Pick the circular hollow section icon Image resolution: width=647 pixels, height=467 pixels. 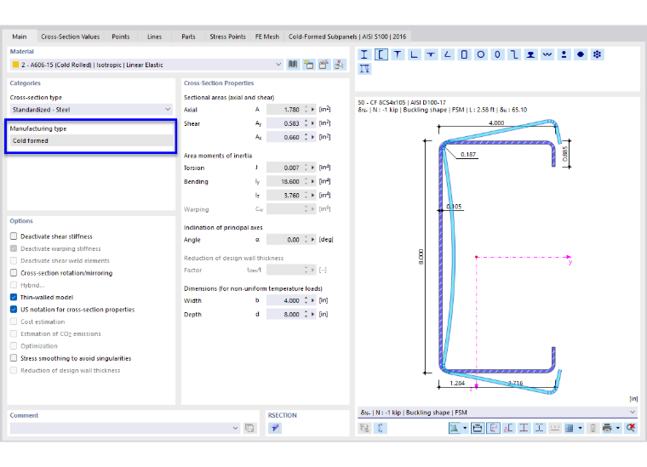coord(481,54)
